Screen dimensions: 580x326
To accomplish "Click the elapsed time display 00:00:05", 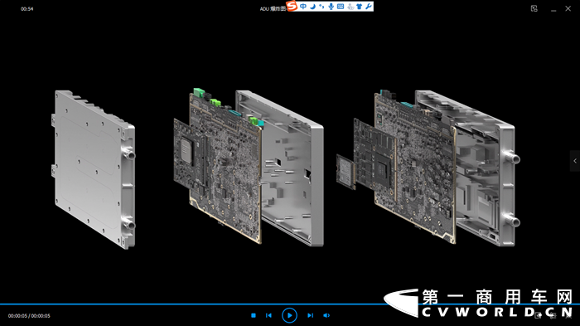I will pos(17,316).
